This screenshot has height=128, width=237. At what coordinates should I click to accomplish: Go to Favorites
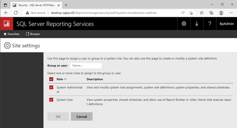[x=12, y=34]
